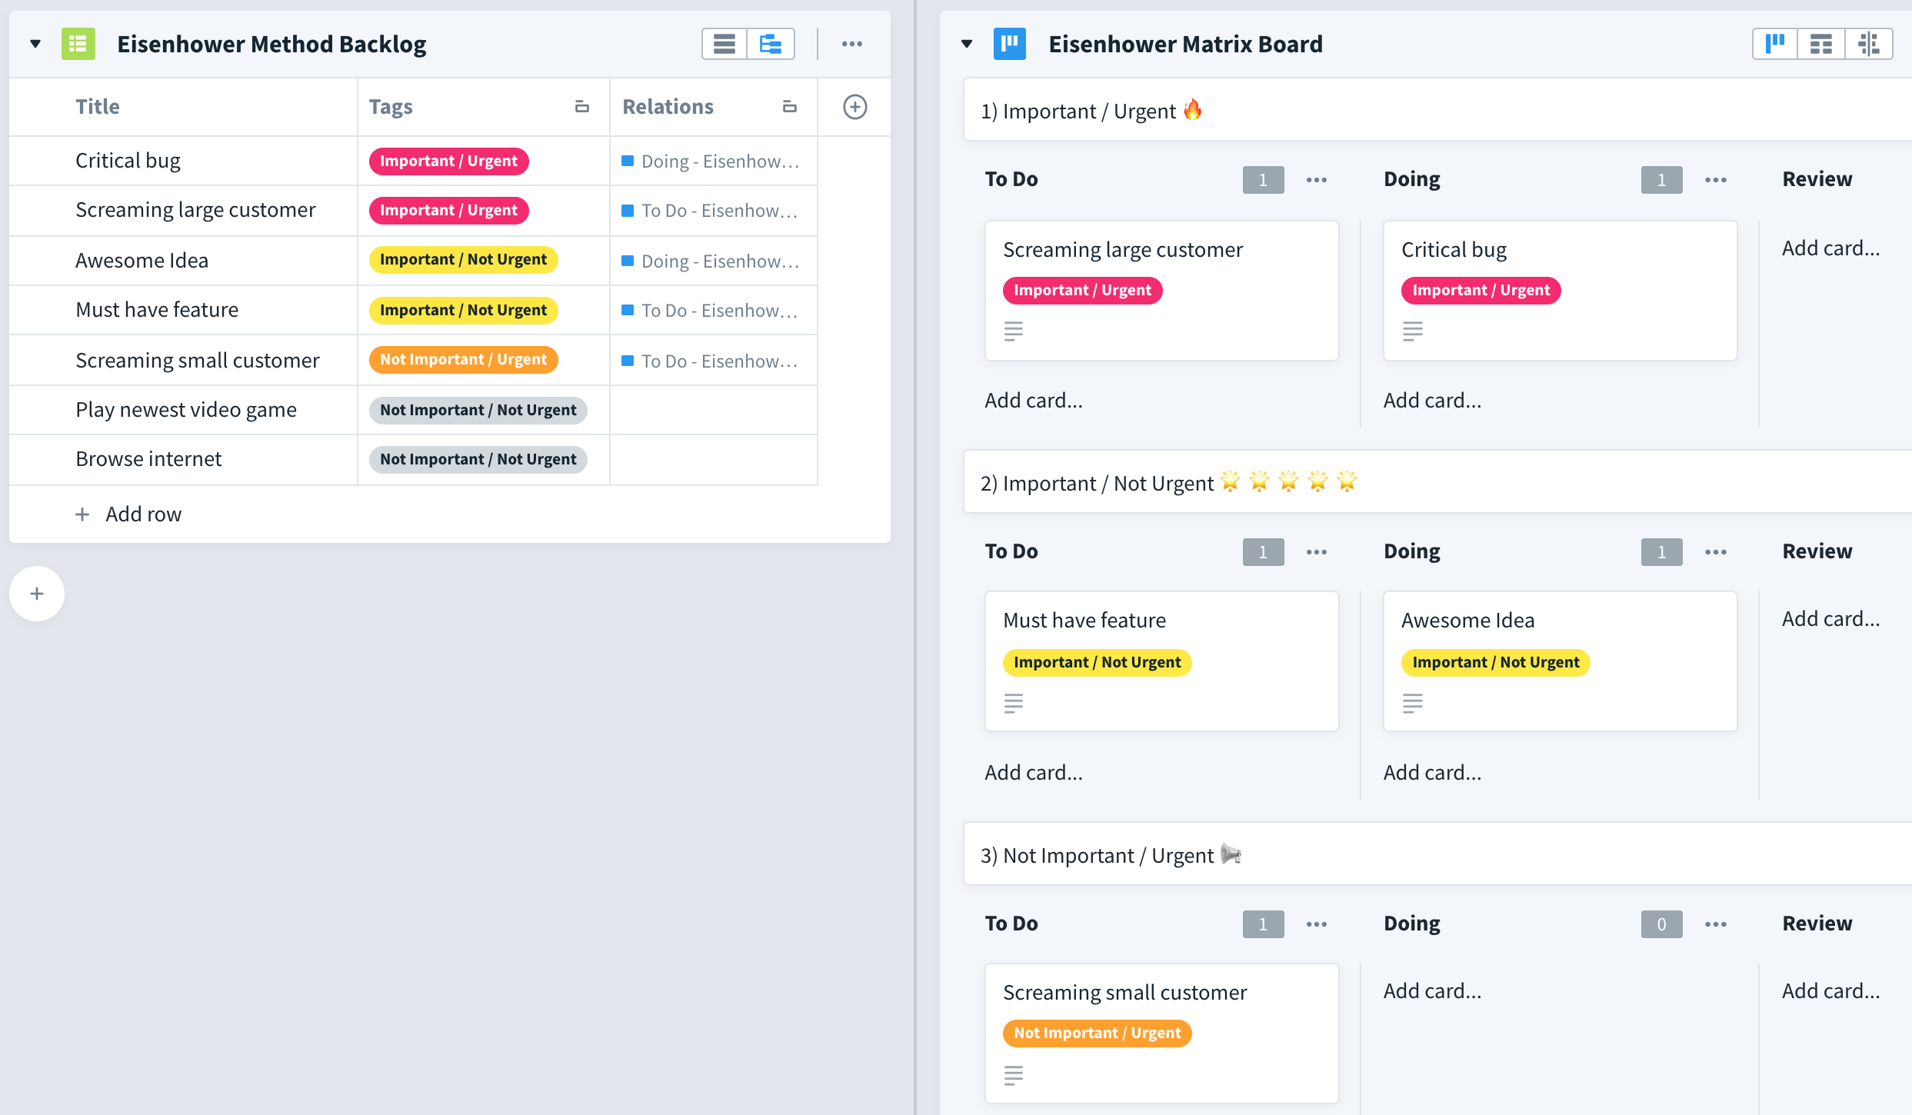Collapse the Eisenhower Method Backlog panel
This screenshot has width=1912, height=1115.
point(35,44)
